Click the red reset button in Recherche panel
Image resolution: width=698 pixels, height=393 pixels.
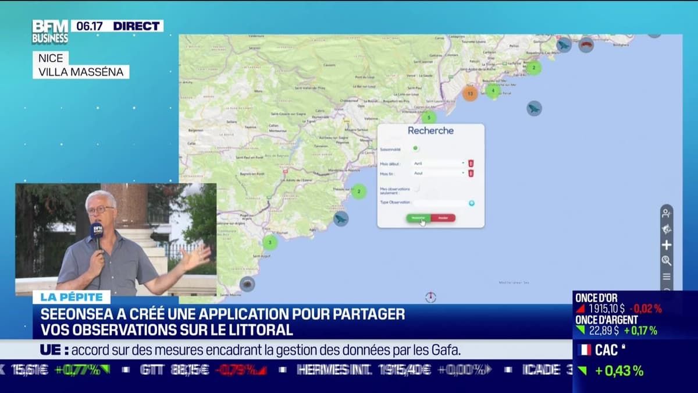[443, 218]
